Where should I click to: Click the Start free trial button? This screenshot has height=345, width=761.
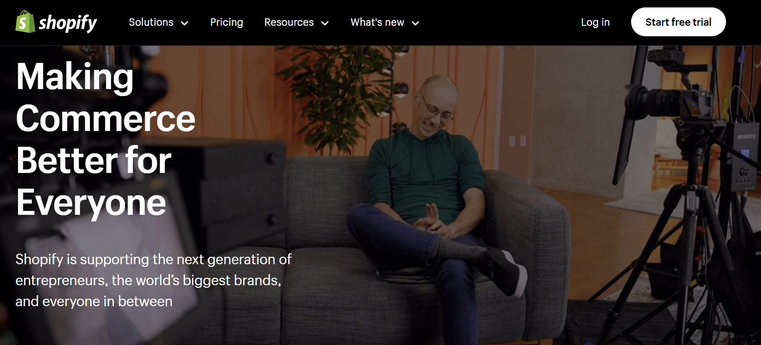click(x=678, y=22)
